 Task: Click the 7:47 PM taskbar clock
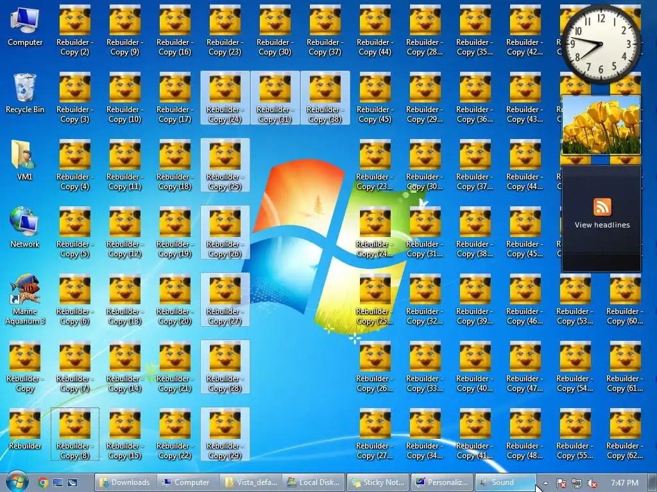click(x=625, y=483)
